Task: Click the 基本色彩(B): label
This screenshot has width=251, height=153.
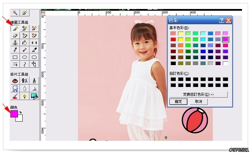Action: (180, 28)
